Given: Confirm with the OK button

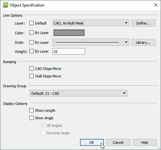Looking at the screenshot, I should click(92, 142).
